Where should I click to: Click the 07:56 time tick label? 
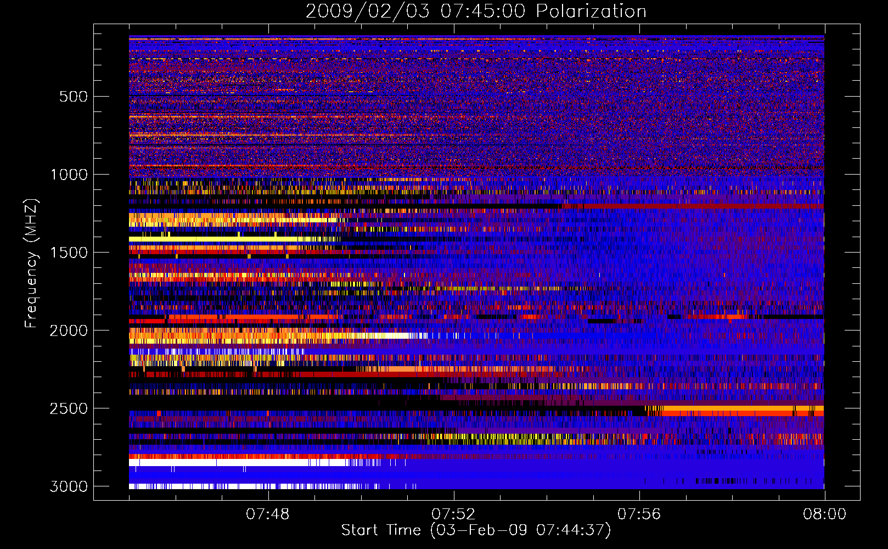[x=639, y=514]
